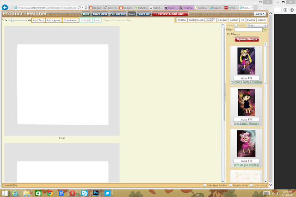This screenshot has height=197, width=296.
Task: Click the address bar dropdown arrow
Action: point(83,8)
